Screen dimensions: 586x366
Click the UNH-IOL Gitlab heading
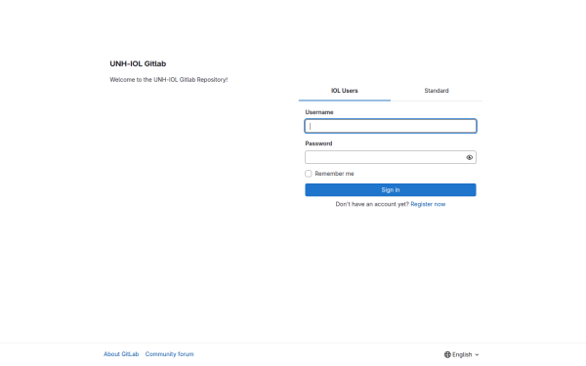[138, 63]
